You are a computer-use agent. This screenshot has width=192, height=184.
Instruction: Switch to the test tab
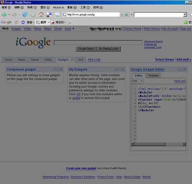point(80,60)
